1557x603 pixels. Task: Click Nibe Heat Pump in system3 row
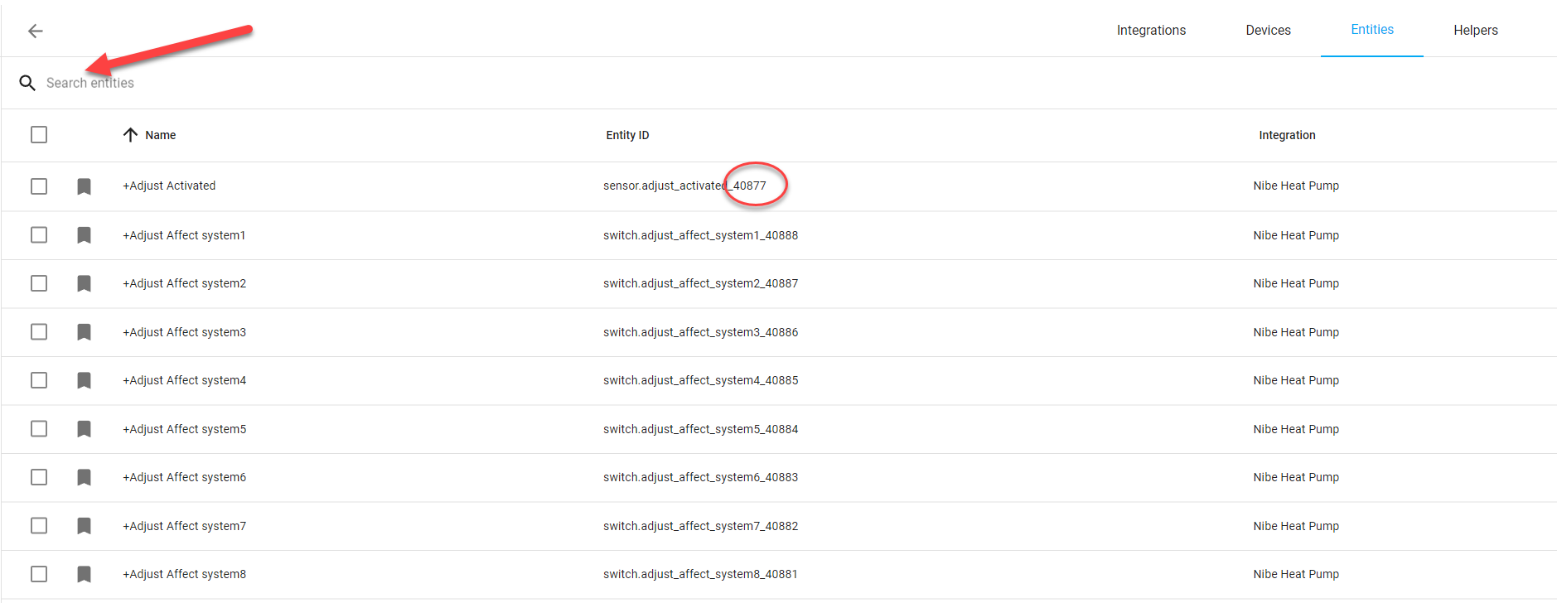[x=1296, y=332]
